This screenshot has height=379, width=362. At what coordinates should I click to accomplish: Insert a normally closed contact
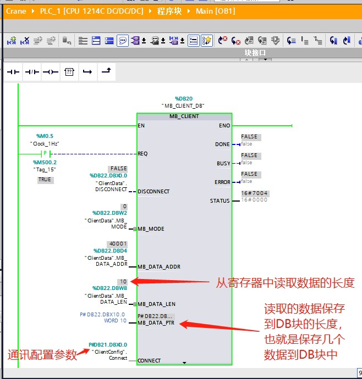click(32, 72)
